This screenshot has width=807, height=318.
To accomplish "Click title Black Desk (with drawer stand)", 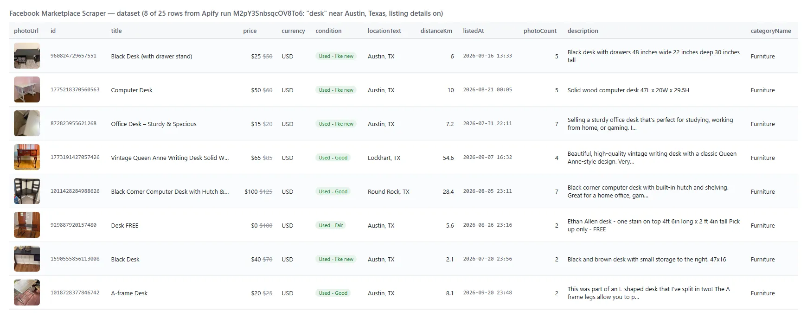I will click(152, 56).
